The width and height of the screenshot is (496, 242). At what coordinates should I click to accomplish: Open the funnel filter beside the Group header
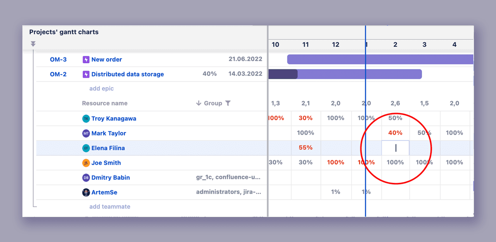point(228,103)
